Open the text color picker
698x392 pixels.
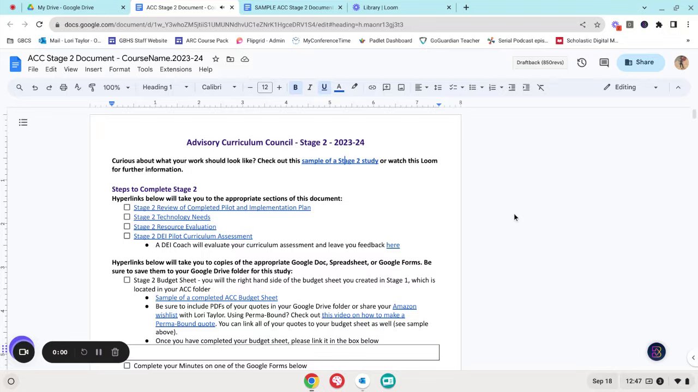339,87
